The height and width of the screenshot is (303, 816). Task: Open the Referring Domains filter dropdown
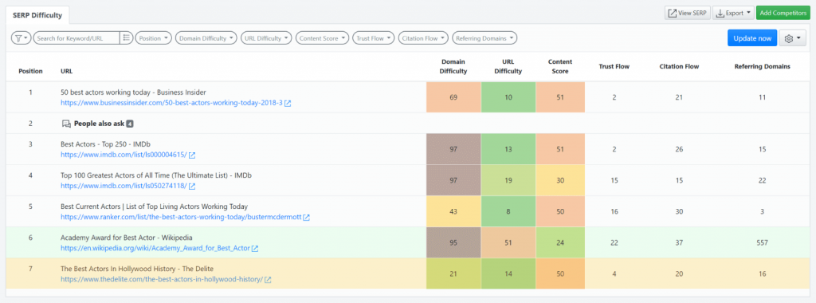pos(484,38)
